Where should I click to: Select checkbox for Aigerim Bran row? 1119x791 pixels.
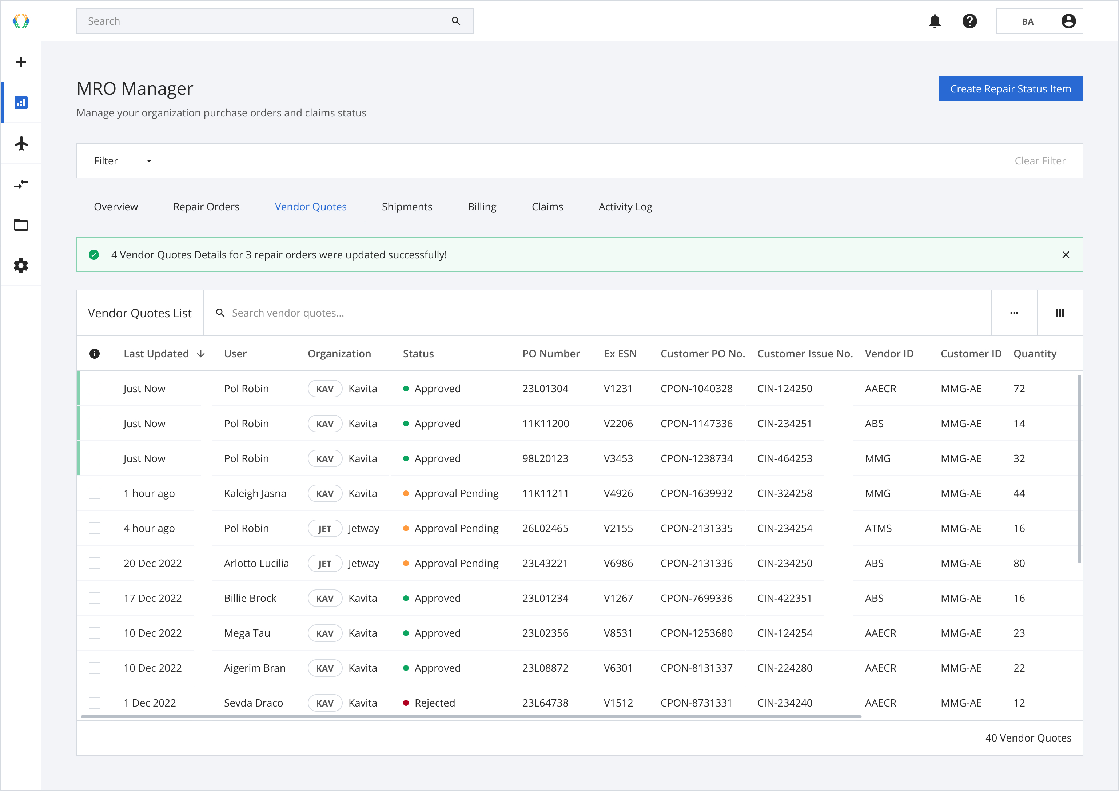pos(95,668)
